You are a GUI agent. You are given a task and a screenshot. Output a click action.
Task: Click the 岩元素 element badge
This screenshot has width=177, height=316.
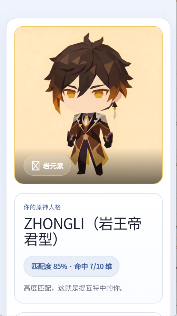pos(47,166)
